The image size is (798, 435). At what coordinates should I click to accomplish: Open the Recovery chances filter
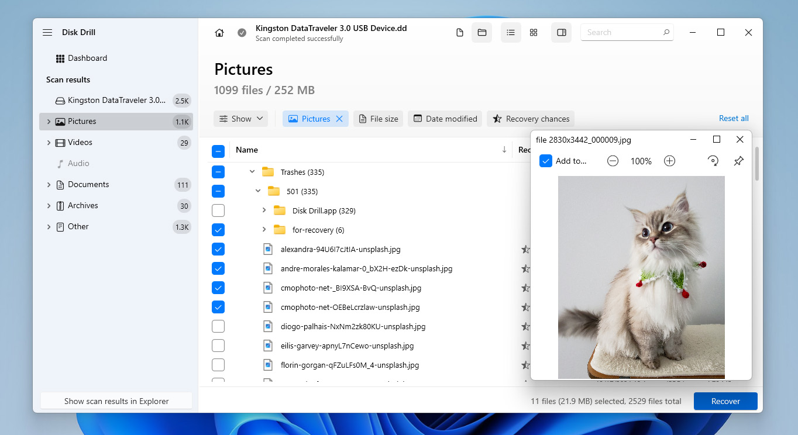pos(531,119)
